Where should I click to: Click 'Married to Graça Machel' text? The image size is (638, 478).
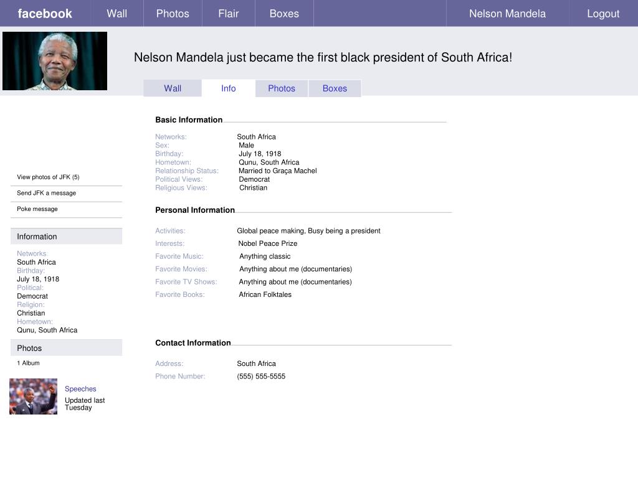[277, 171]
